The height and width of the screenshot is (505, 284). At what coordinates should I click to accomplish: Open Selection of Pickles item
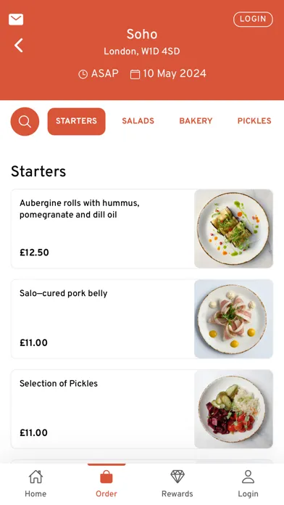tap(142, 409)
